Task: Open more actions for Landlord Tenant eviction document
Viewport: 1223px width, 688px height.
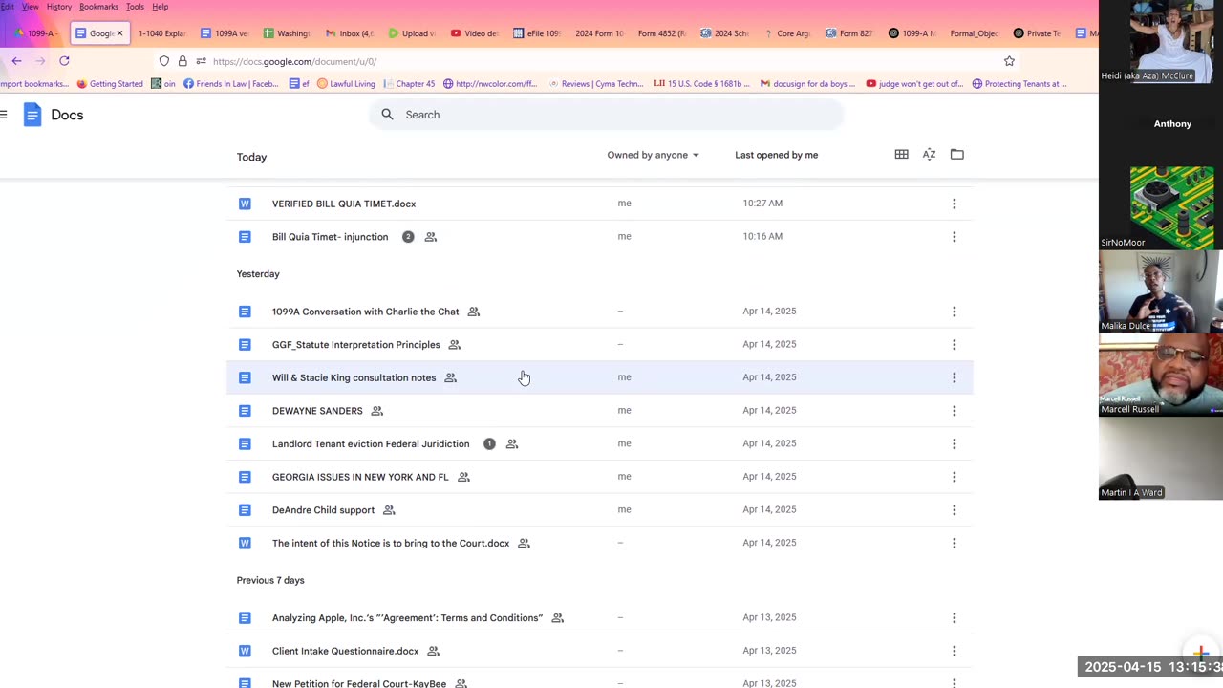Action: 954,444
